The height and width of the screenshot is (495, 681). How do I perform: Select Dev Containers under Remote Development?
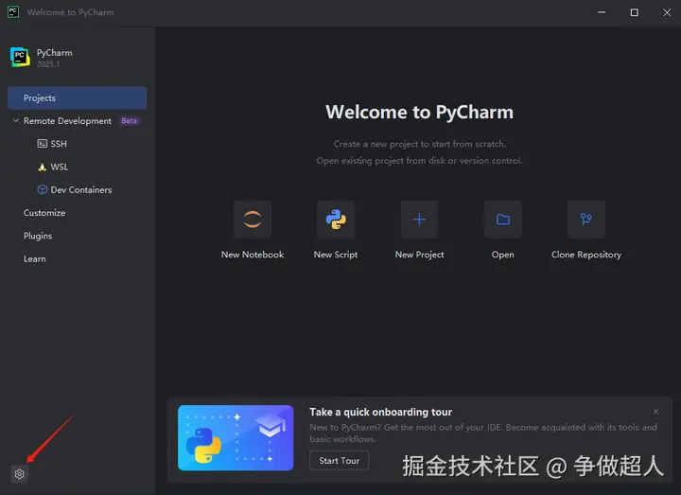coord(81,190)
